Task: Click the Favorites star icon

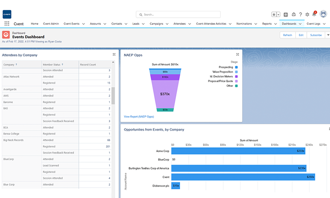Action: tap(274, 14)
